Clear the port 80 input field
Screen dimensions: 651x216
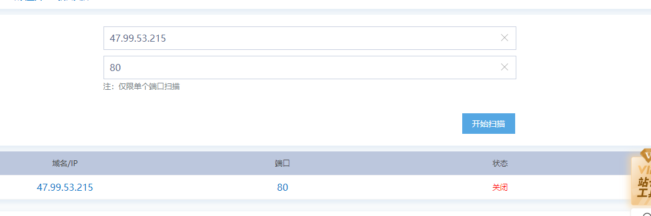tap(505, 67)
